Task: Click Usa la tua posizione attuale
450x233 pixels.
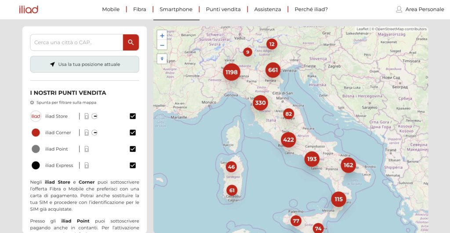Action: coord(85,64)
